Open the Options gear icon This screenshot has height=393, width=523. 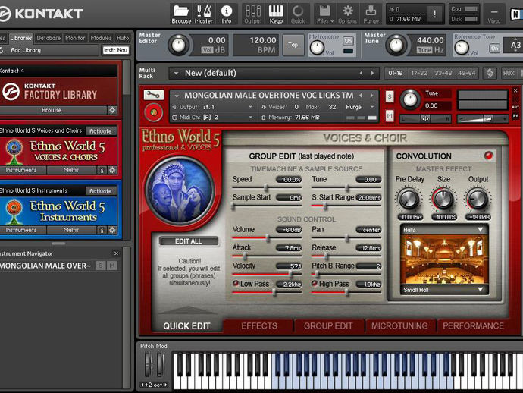pyautogui.click(x=348, y=14)
